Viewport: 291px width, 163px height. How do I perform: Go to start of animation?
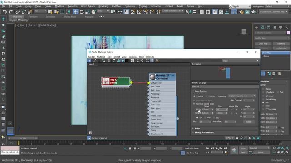tap(208, 148)
